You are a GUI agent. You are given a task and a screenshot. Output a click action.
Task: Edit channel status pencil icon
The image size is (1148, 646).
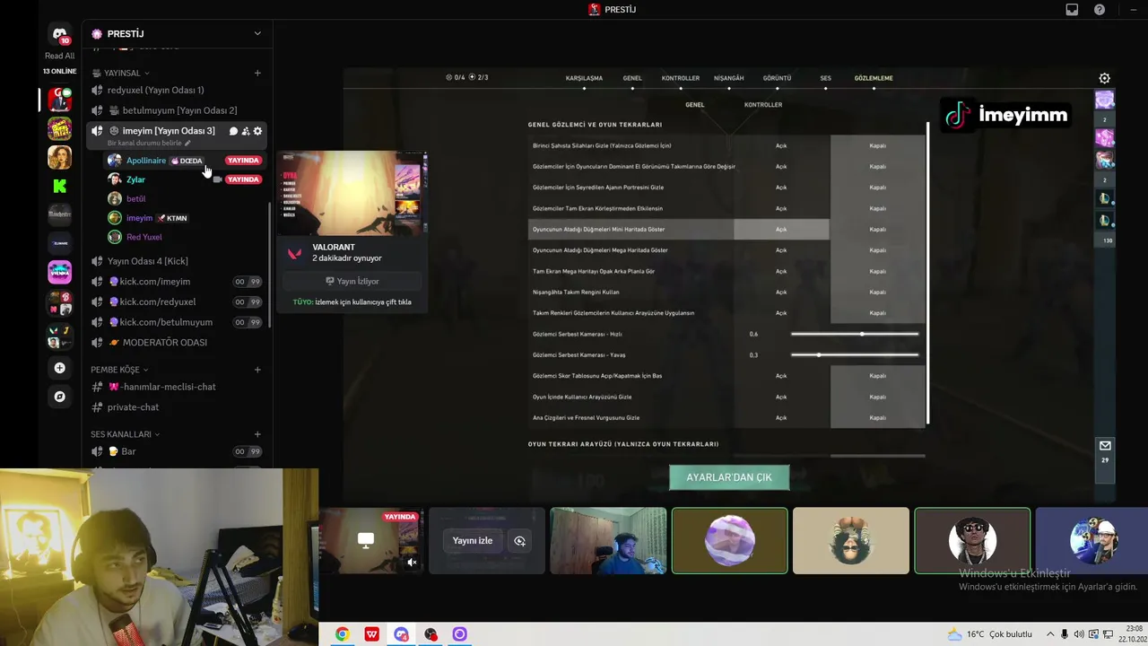[x=187, y=144]
